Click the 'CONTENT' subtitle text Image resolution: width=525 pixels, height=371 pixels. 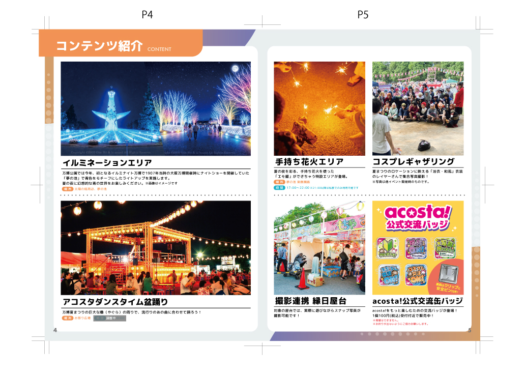159,49
